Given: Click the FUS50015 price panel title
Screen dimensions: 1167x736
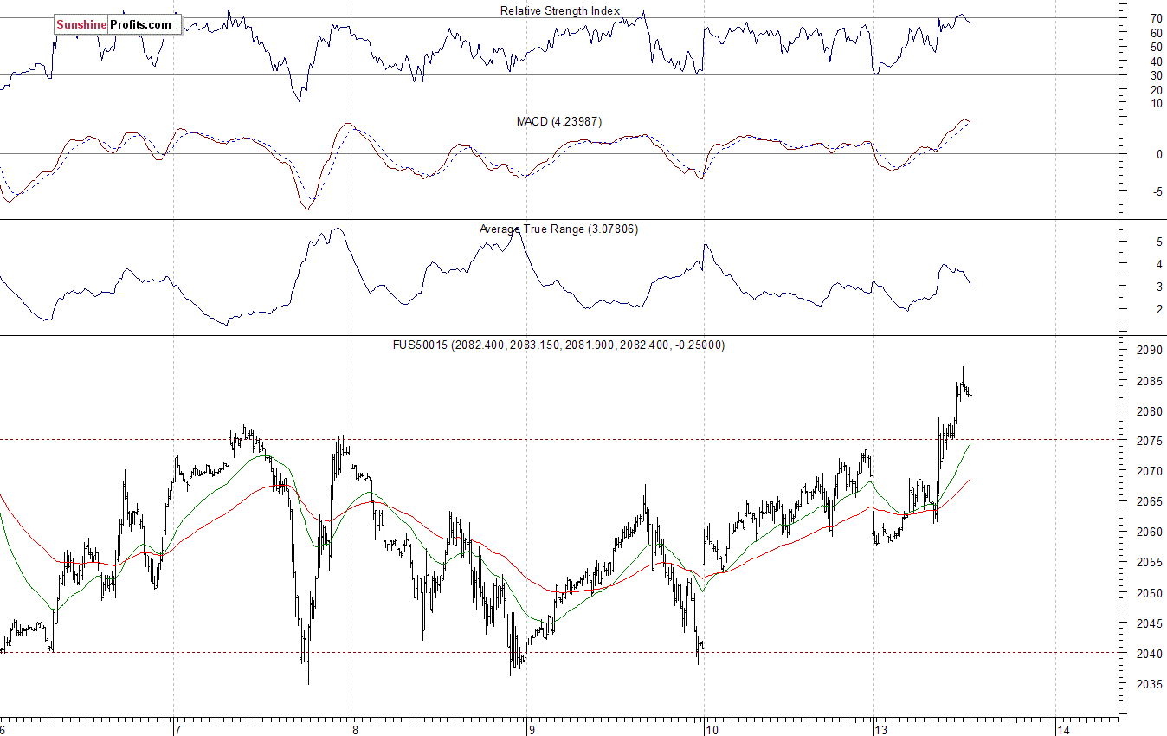Looking at the screenshot, I should click(558, 345).
